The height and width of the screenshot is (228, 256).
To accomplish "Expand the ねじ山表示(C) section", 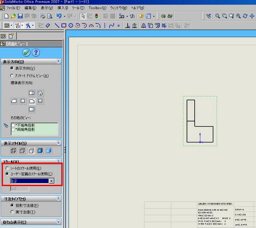I will click(58, 222).
